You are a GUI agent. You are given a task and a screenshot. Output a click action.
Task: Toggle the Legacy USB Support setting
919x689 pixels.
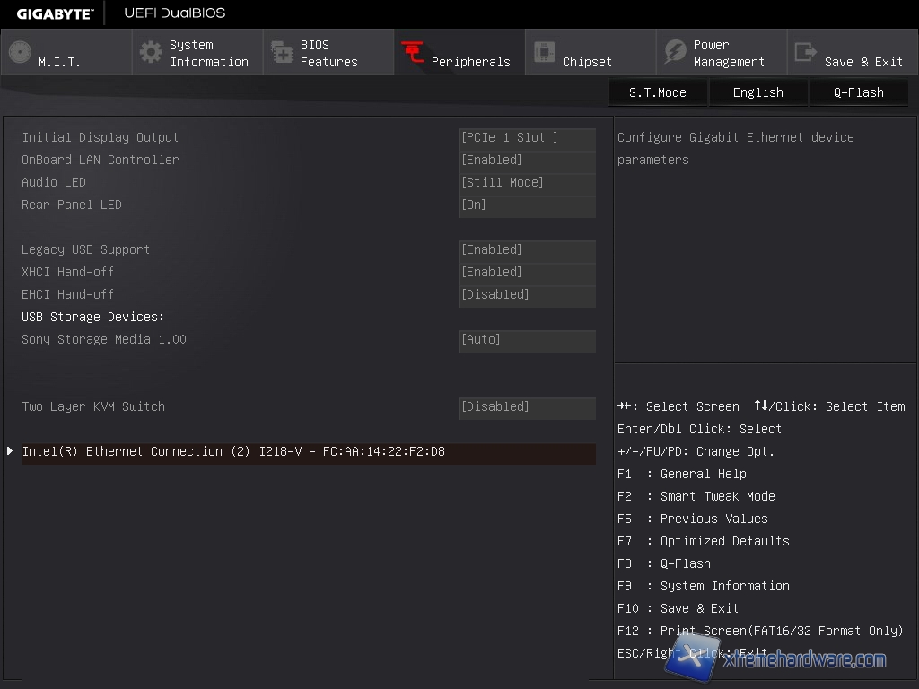527,250
